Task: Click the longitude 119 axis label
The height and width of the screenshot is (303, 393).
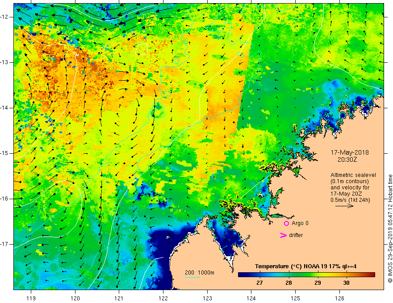Action: pyautogui.click(x=31, y=298)
